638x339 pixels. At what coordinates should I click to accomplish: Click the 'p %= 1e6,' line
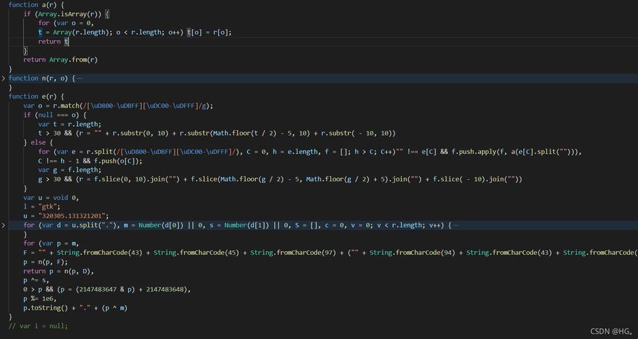click(x=40, y=299)
